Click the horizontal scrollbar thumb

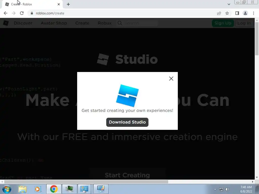click(86, 182)
